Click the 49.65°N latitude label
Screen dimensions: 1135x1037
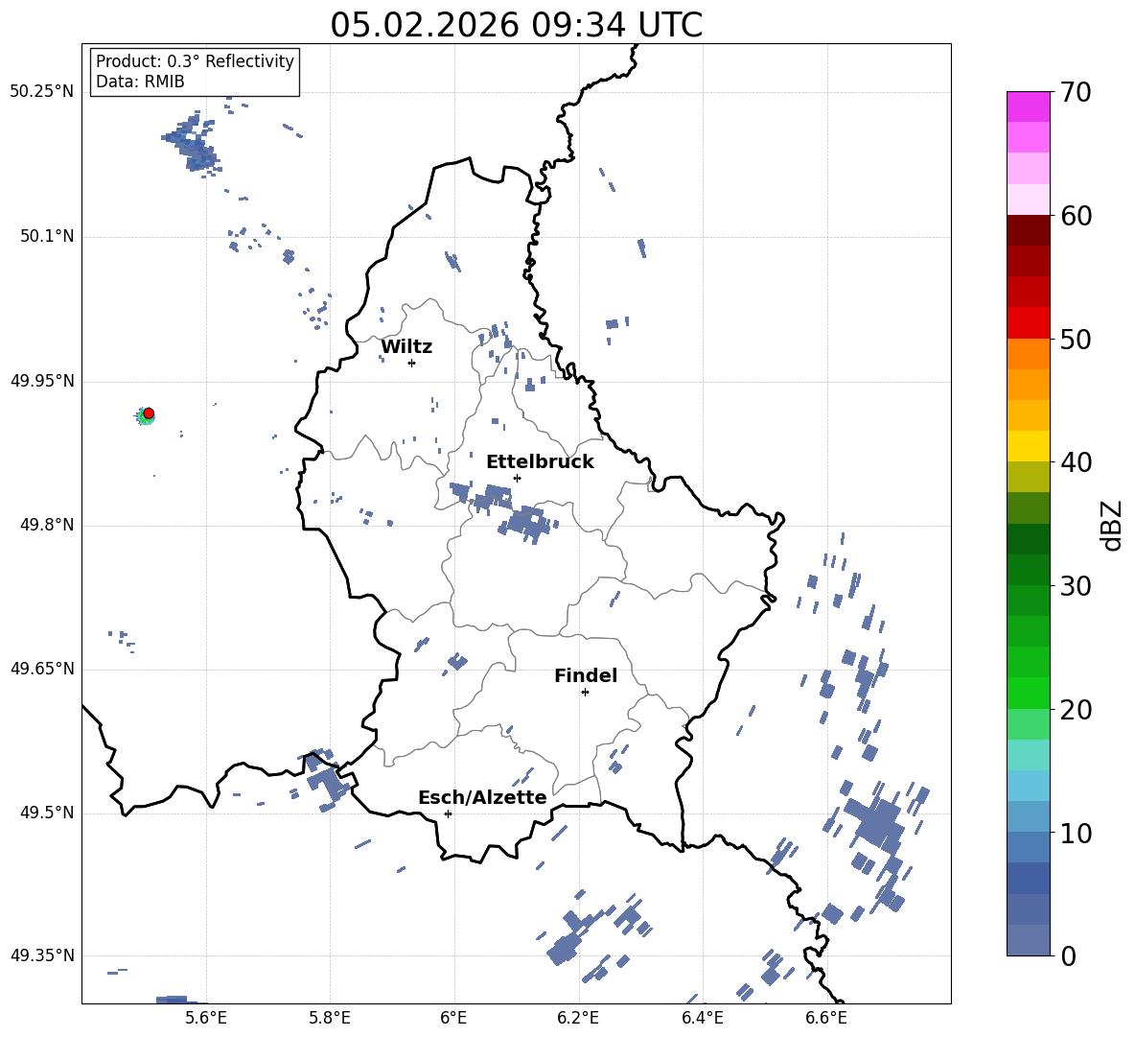[x=42, y=669]
